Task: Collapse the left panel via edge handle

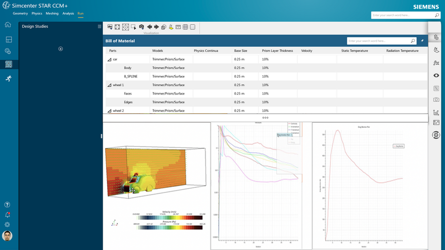Action: click(x=101, y=136)
